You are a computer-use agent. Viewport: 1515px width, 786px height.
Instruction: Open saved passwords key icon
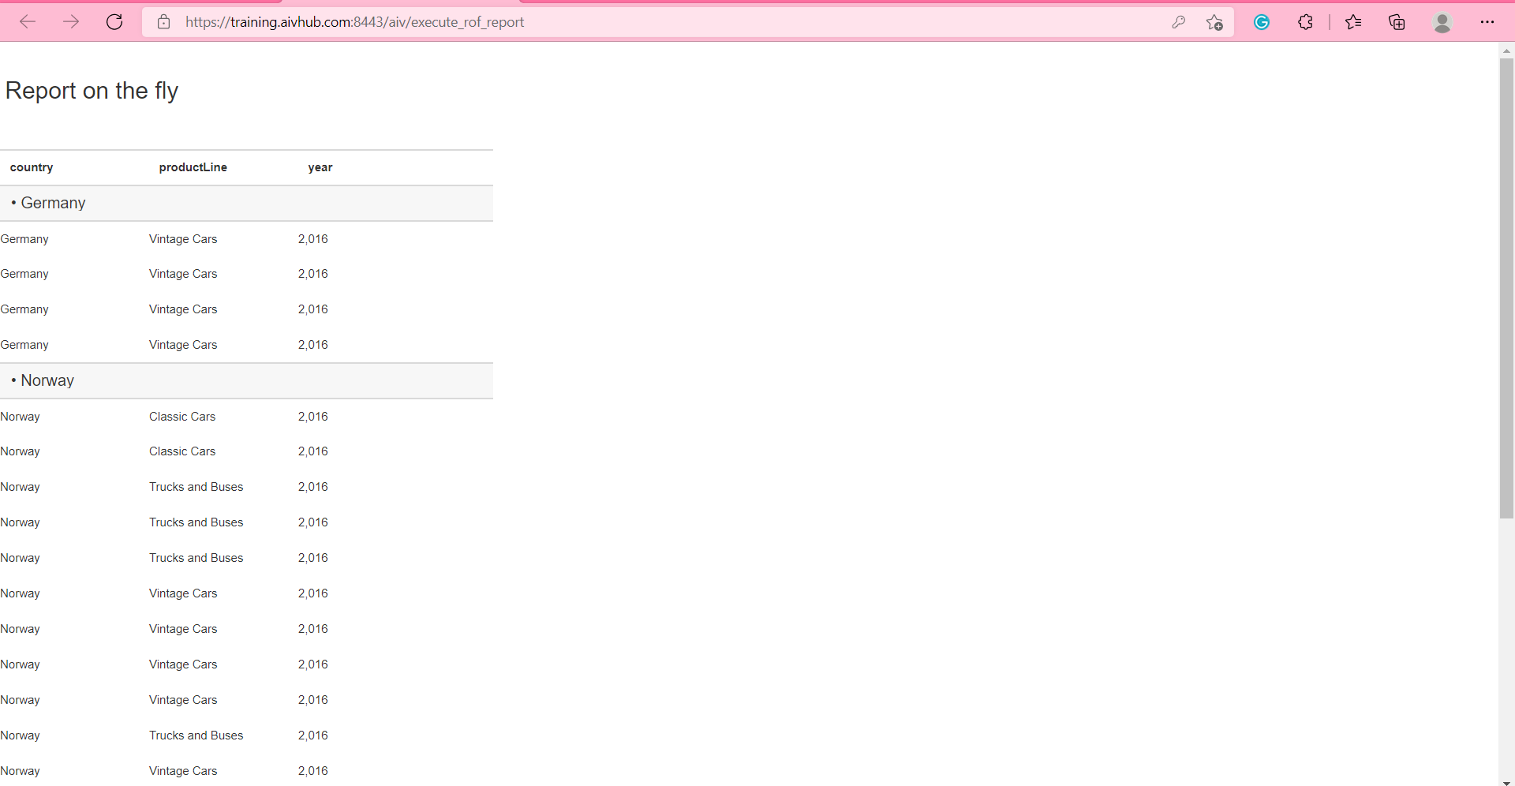(1178, 22)
